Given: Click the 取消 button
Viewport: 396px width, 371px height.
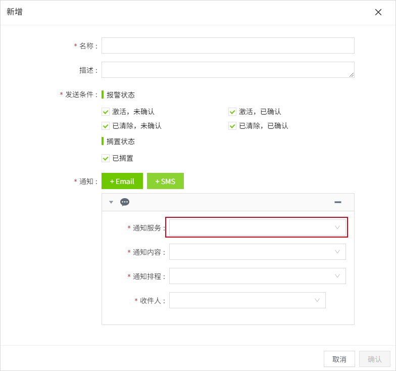Looking at the screenshot, I should pos(339,359).
